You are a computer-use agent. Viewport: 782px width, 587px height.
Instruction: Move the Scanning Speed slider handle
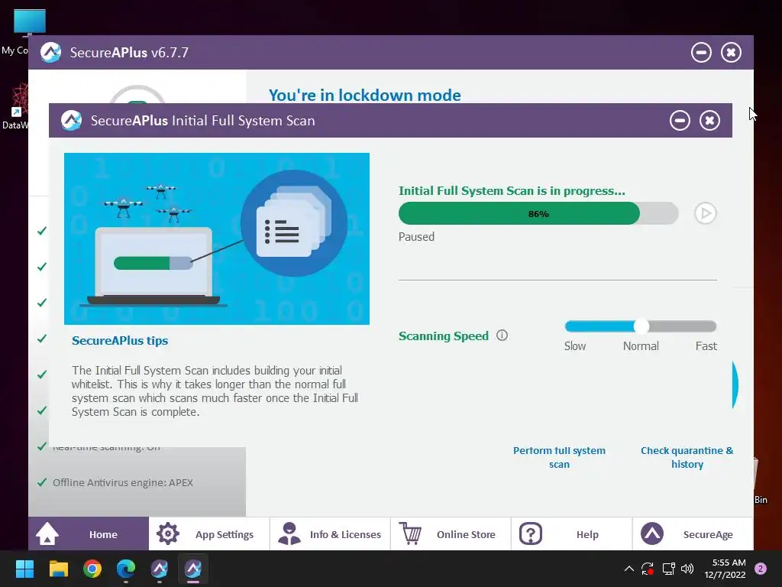coord(641,326)
